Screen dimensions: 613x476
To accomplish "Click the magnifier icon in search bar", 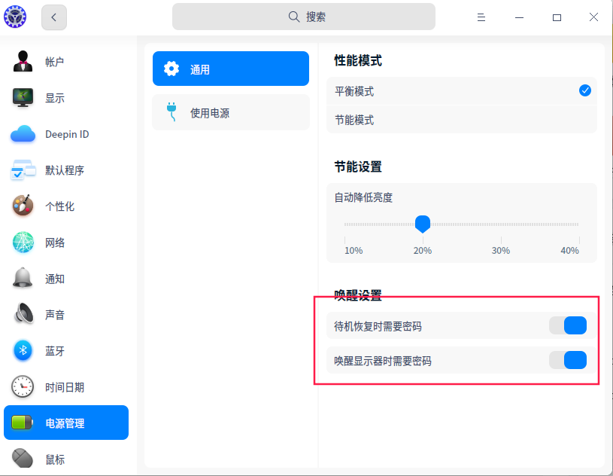I will point(293,17).
